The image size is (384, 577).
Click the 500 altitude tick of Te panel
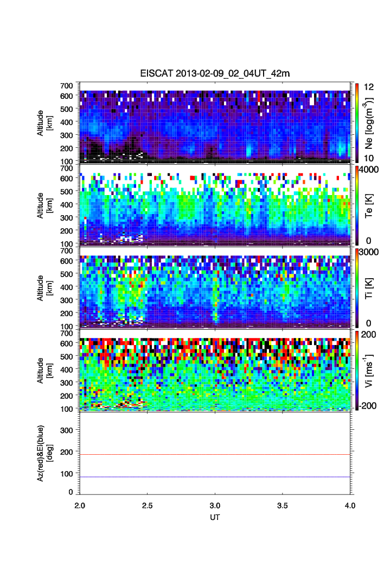click(x=67, y=191)
